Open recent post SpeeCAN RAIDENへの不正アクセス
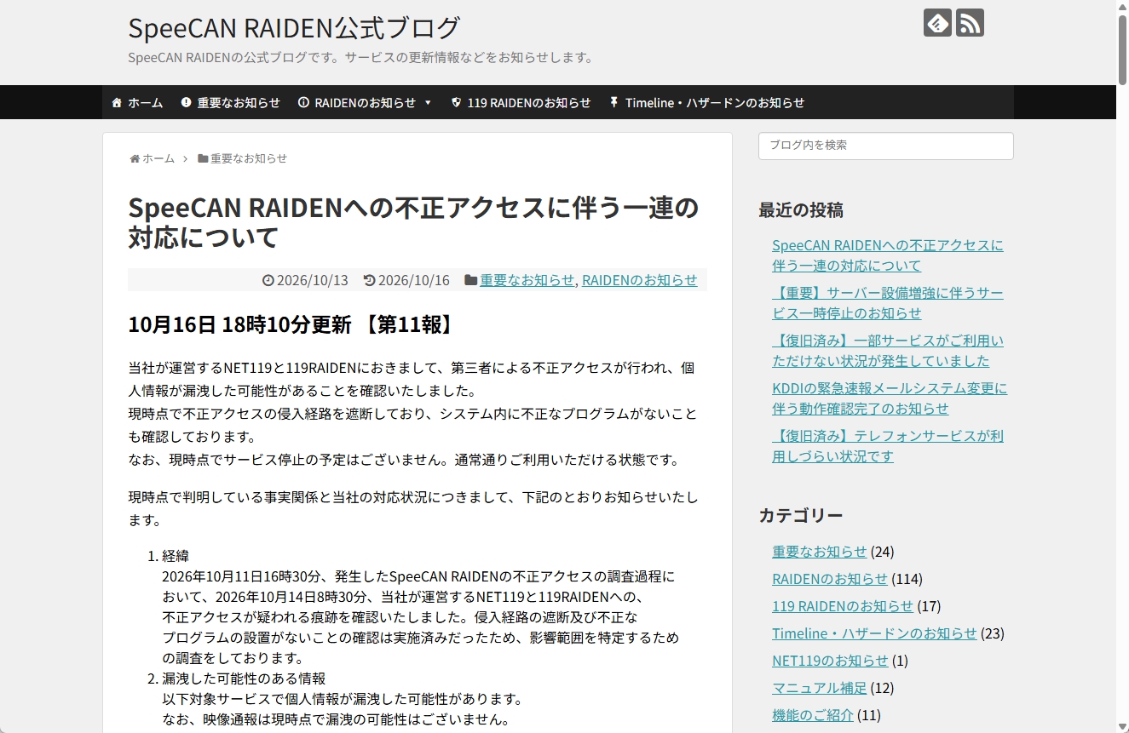The image size is (1129, 733). click(888, 255)
